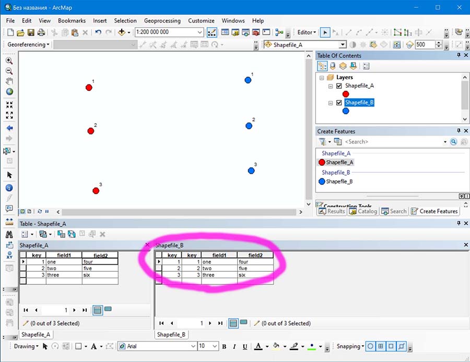Click the Full Extent globe icon
This screenshot has width=470, height=362.
(x=9, y=92)
